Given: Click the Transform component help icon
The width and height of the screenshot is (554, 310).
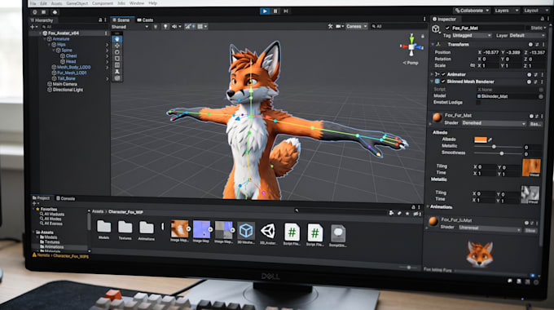Looking at the screenshot, I should coord(530,45).
